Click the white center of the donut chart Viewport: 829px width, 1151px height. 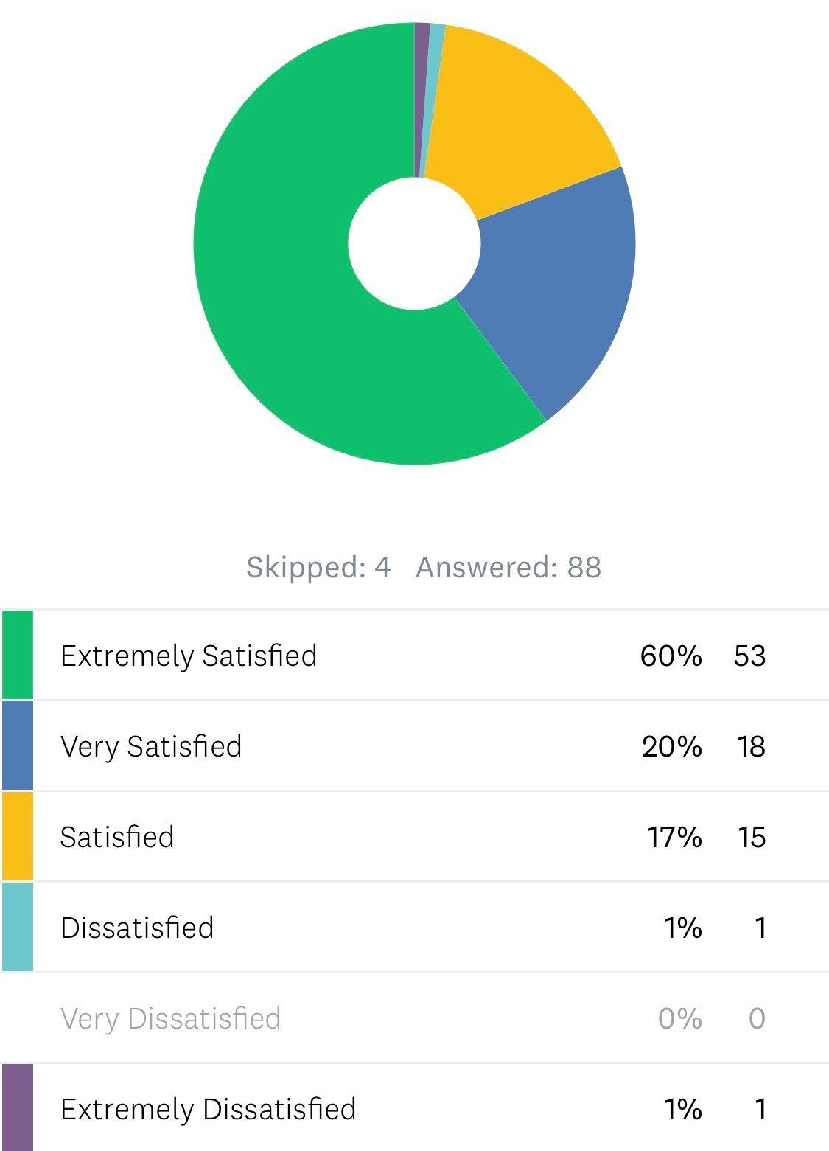click(x=414, y=243)
